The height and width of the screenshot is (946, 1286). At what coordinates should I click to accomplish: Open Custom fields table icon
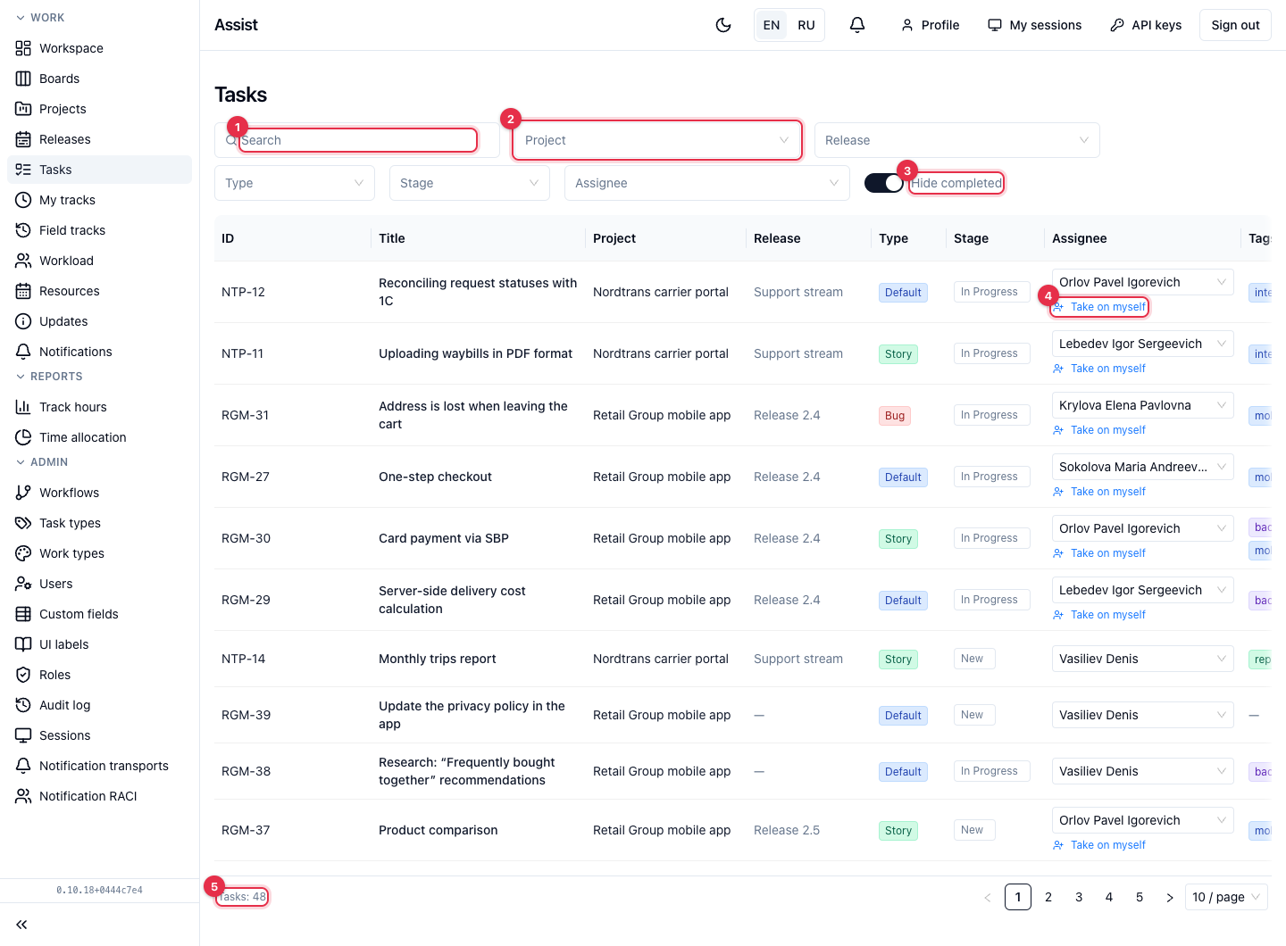[23, 614]
